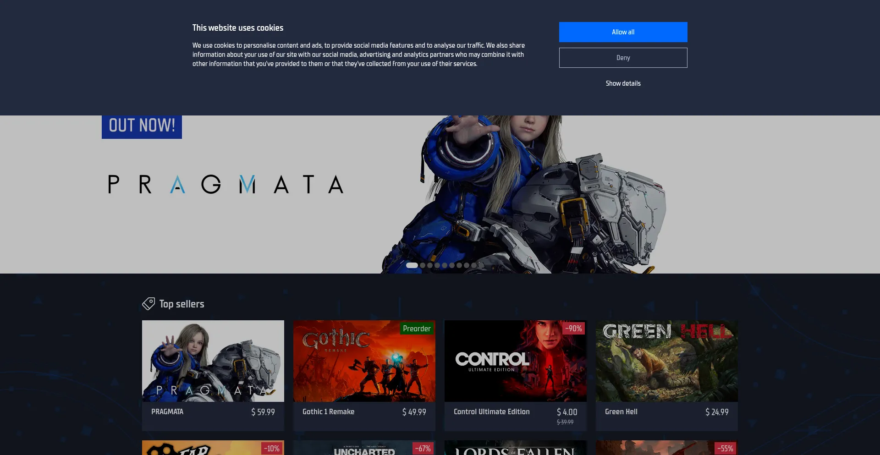Click the $ 4.00 discounted price

click(x=567, y=412)
